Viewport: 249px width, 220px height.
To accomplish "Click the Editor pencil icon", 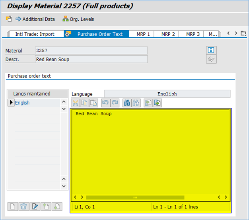I will [35, 206].
